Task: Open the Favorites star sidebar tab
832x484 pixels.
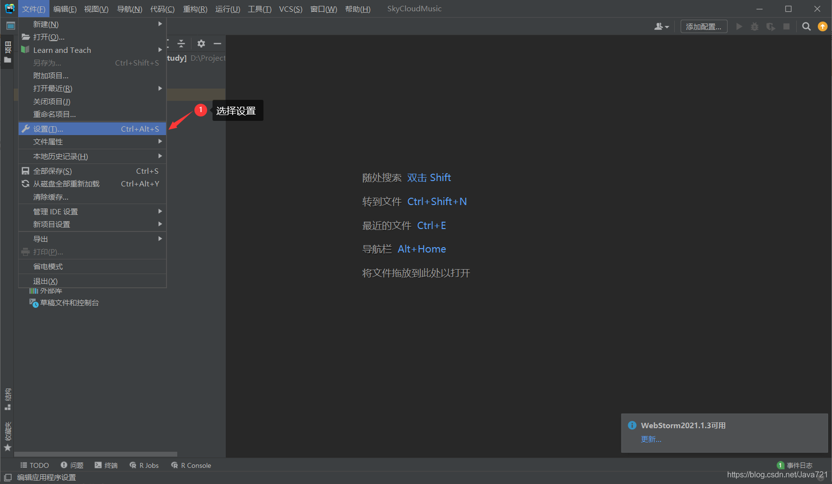Action: click(7, 437)
